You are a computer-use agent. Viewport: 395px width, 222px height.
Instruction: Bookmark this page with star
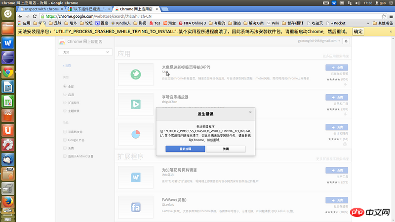(384, 16)
